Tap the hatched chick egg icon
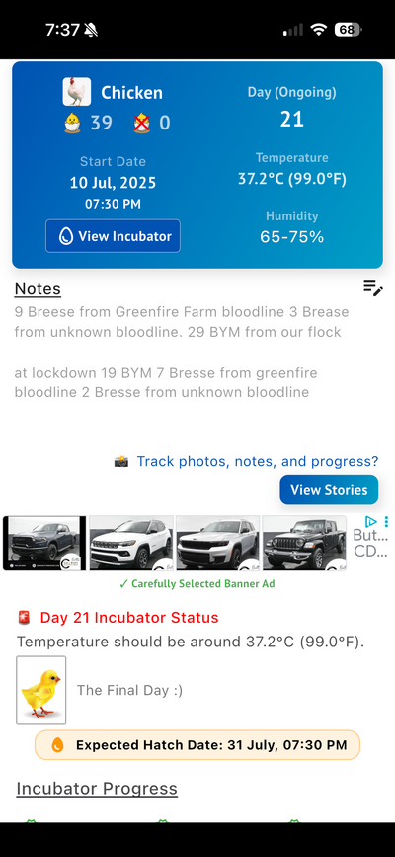 click(72, 123)
